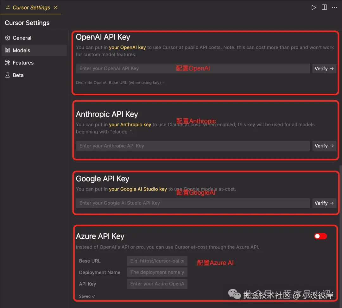The image size is (342, 308).
Task: Focus the Anthropic API Key input field
Action: click(x=193, y=146)
